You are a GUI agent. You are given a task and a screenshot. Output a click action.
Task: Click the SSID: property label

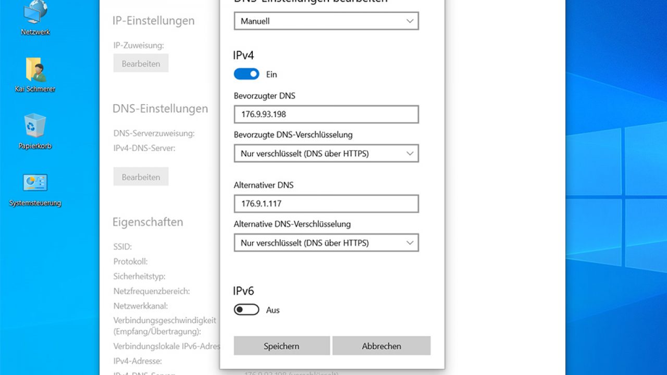(122, 246)
